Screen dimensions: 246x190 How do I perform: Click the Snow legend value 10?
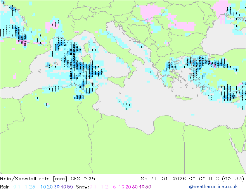[x=121, y=187]
